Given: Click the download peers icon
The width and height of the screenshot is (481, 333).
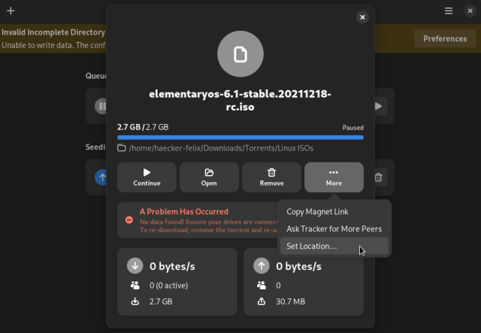Looking at the screenshot, I should coord(135,286).
